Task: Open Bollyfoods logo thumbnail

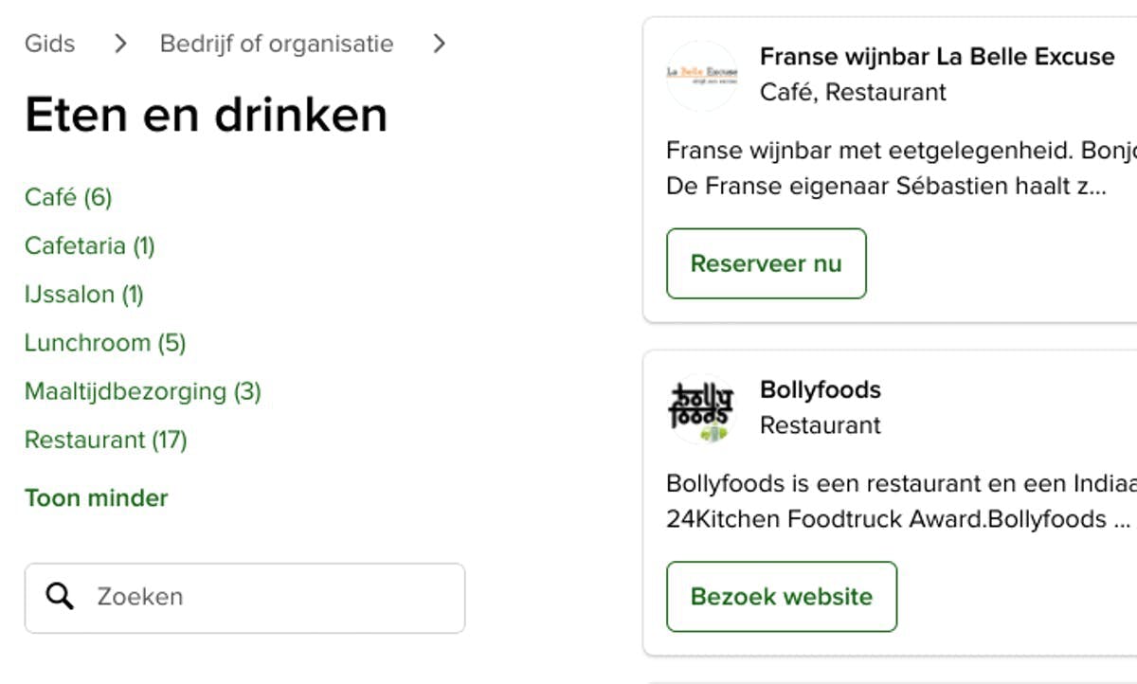Action: [702, 408]
